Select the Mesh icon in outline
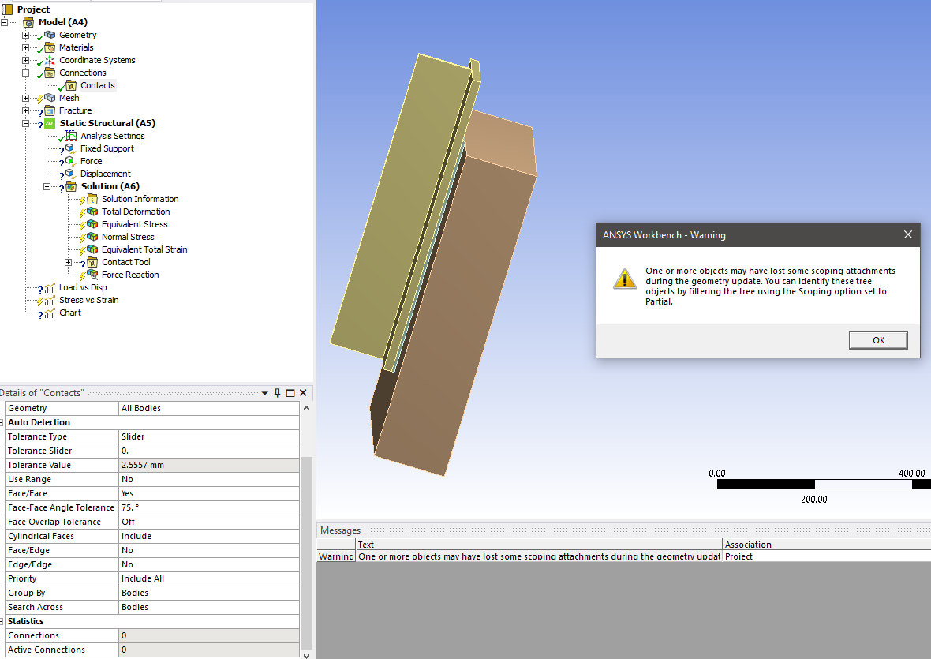The height and width of the screenshot is (659, 931). (50, 98)
